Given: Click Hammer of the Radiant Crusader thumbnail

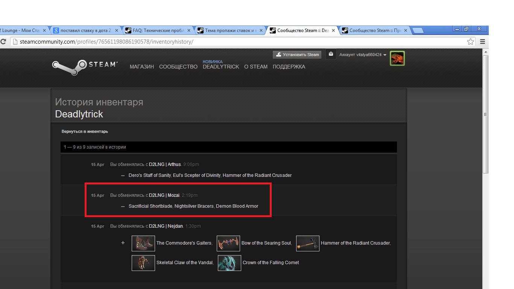Looking at the screenshot, I should (x=308, y=243).
